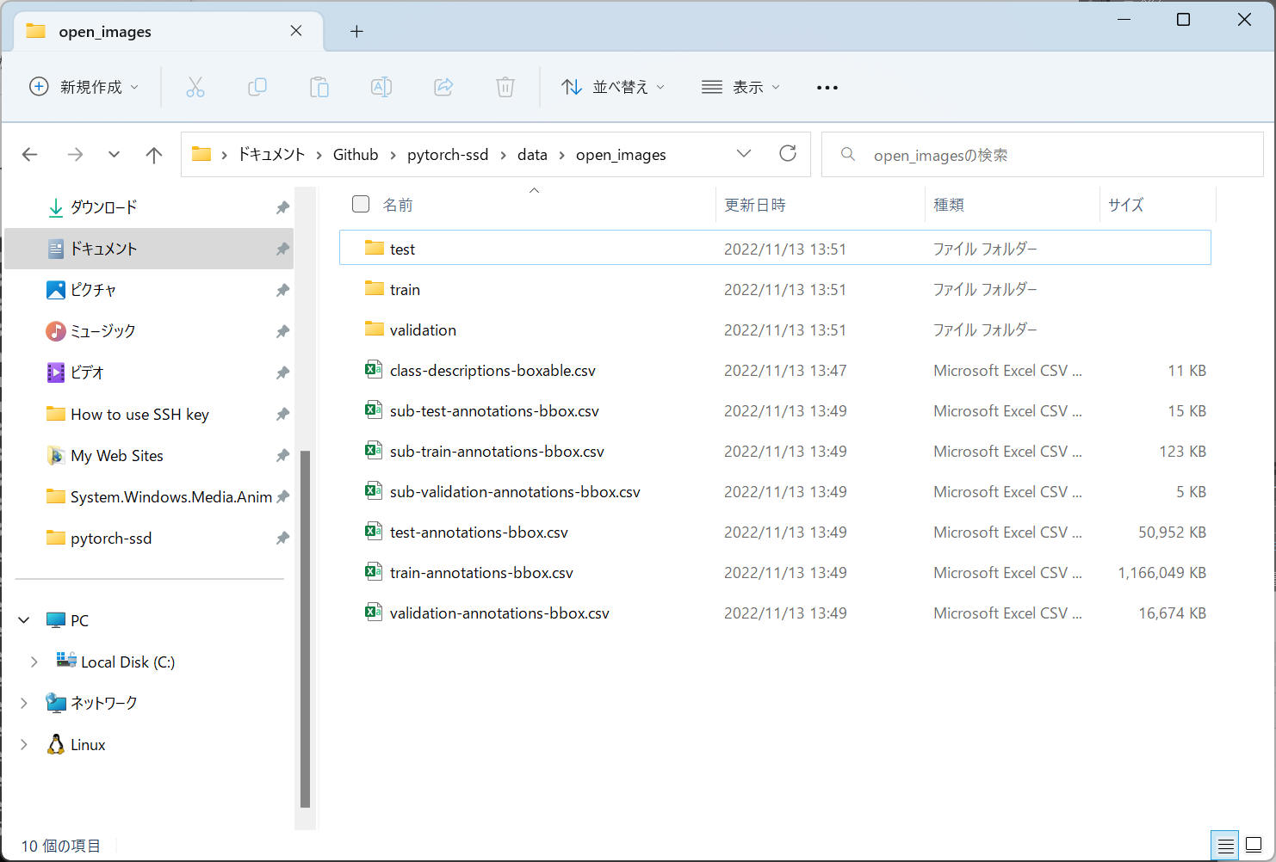
Task: Go forward with the right arrow
Action: tap(76, 155)
